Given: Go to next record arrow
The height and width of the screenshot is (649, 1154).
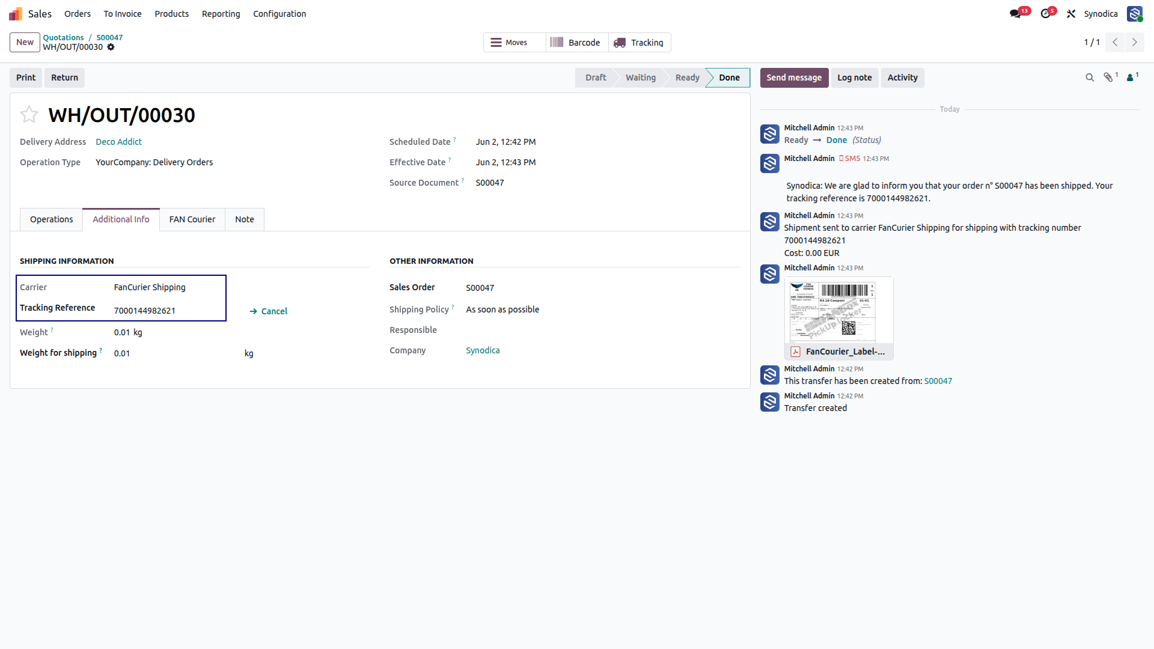Looking at the screenshot, I should click(1135, 42).
